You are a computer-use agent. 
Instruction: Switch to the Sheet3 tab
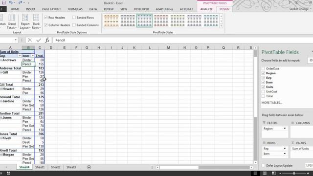(71, 167)
